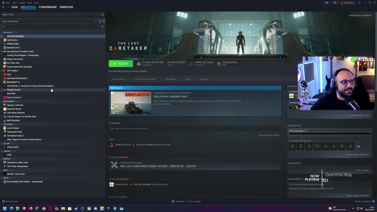Open the announcements megaphone icon
The height and width of the screenshot is (212, 377).
(x=327, y=3)
